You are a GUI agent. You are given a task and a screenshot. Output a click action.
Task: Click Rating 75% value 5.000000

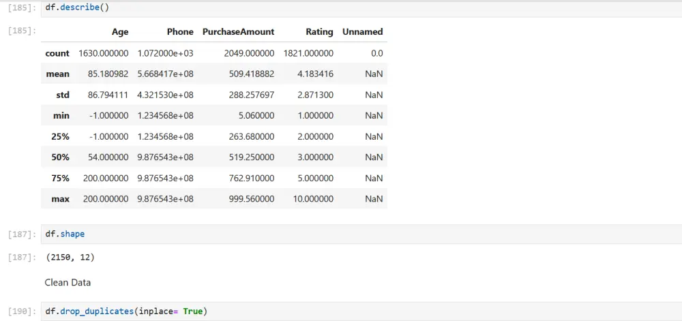315,179
